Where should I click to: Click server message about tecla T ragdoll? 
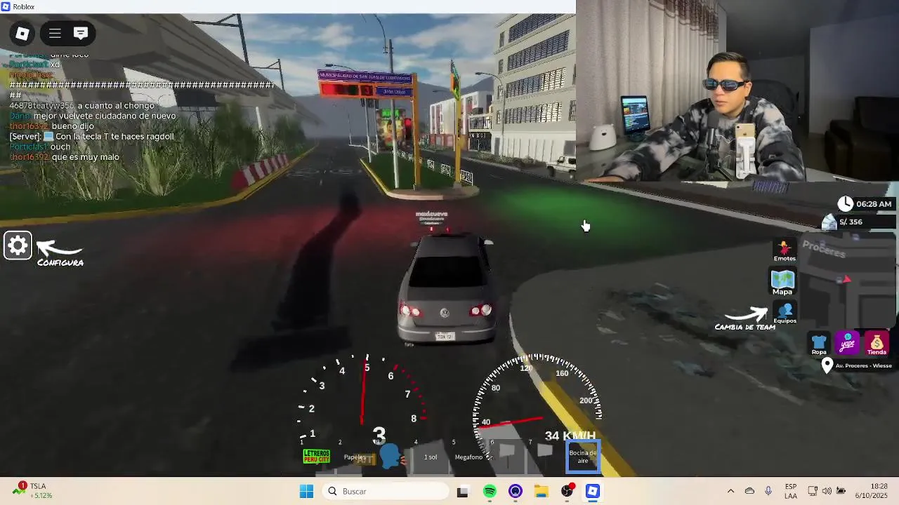(x=91, y=137)
